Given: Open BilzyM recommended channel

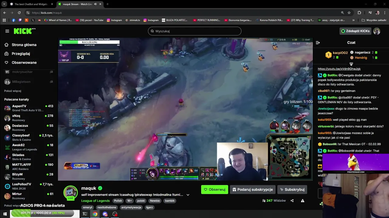Looking at the screenshot, I should tap(29, 176).
